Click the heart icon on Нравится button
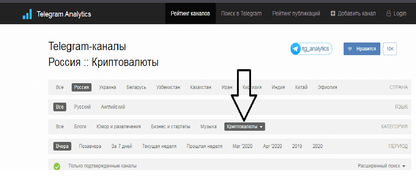416x179 pixels. click(350, 49)
